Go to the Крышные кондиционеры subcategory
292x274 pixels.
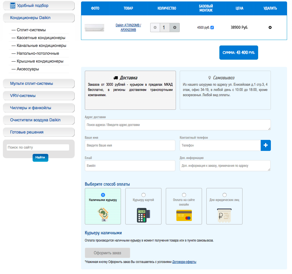tap(40, 61)
